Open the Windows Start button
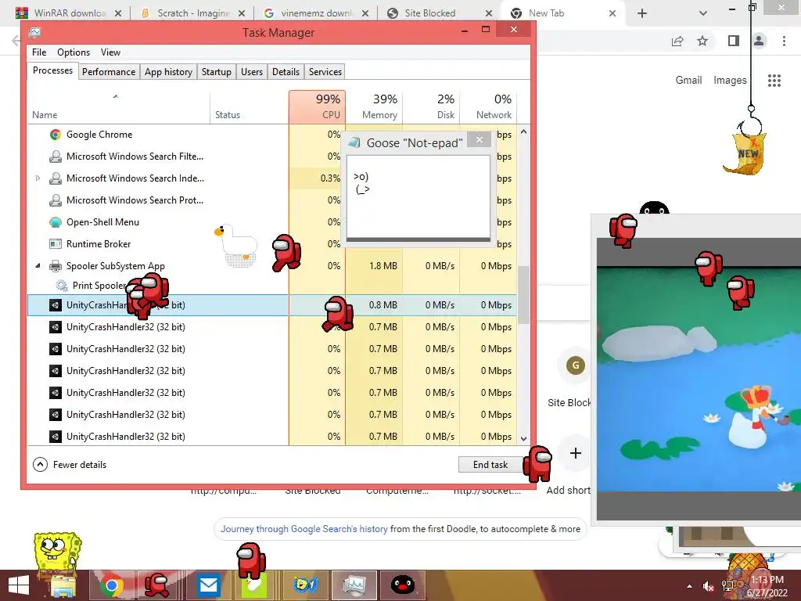801x601 pixels. [x=20, y=585]
